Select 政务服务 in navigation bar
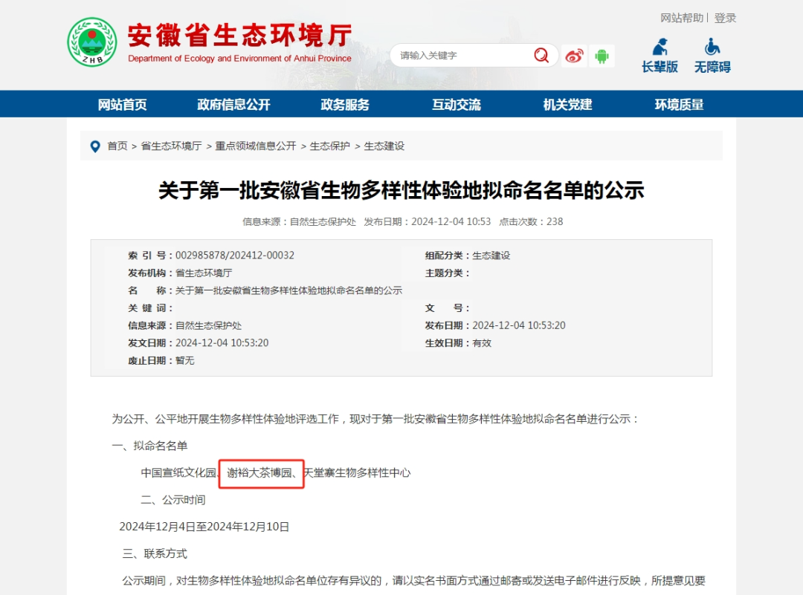This screenshot has height=595, width=803. click(345, 105)
